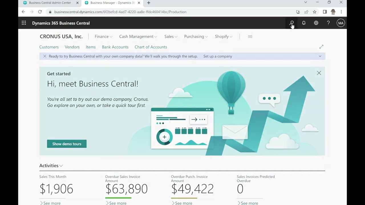Viewport: 365px width, 205px height.
Task: Open the 0 predicted overdue invoices value
Action: tap(240, 189)
